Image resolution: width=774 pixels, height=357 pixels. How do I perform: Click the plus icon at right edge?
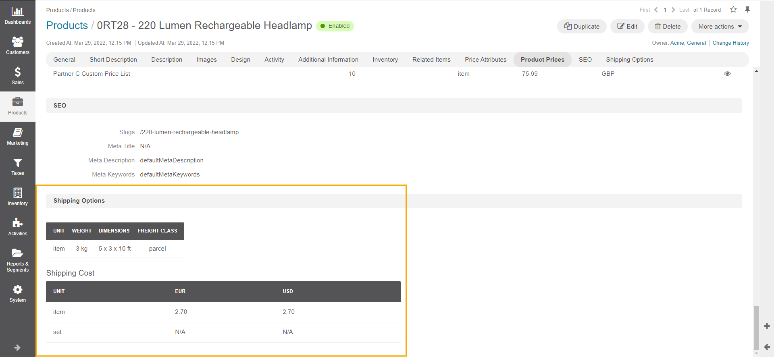(x=767, y=326)
